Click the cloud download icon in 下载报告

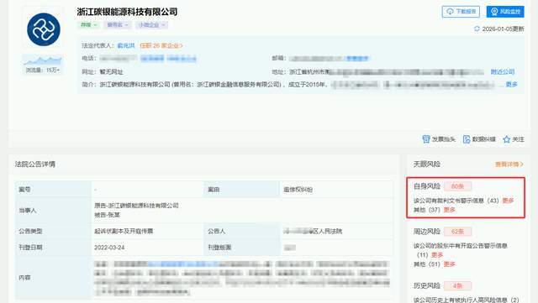450,12
